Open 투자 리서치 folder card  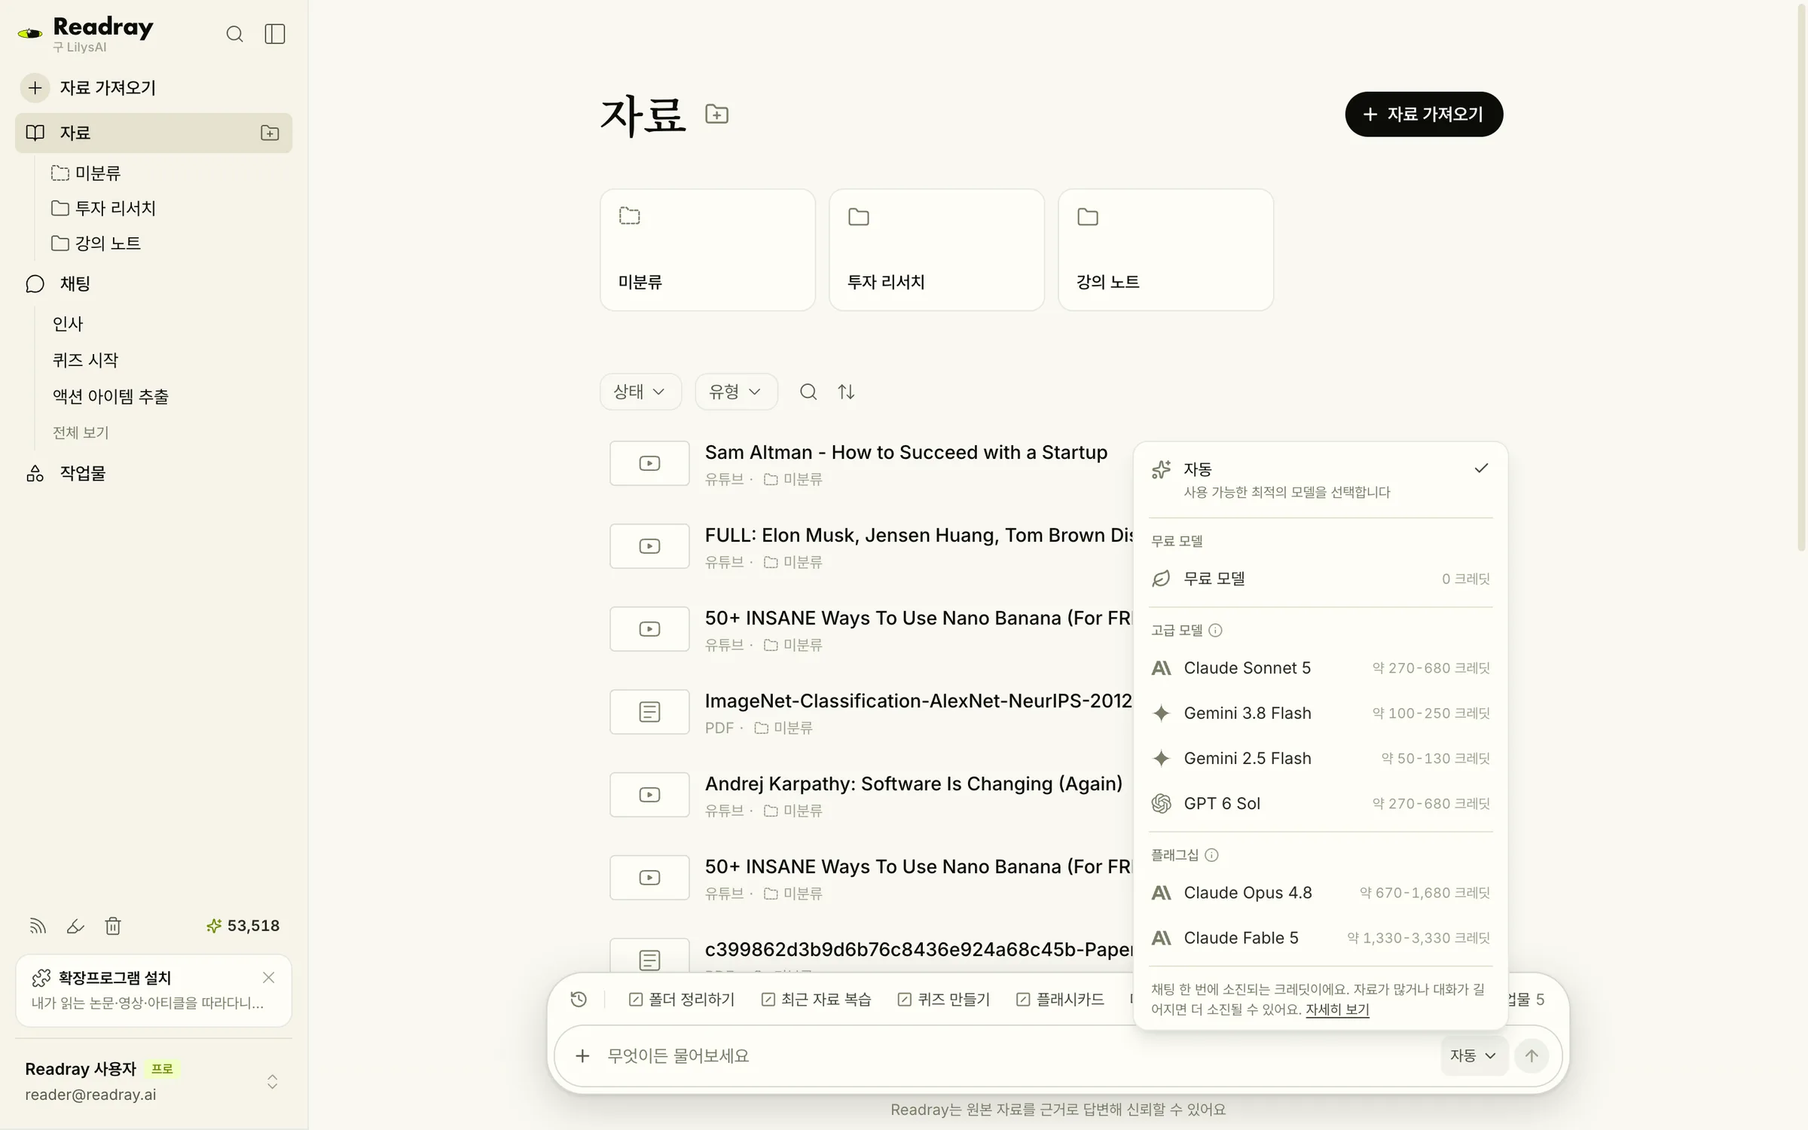[x=936, y=250]
